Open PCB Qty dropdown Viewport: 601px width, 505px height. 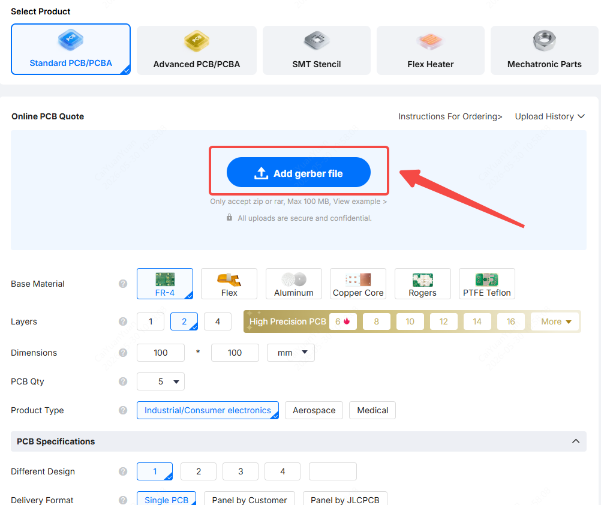tap(161, 381)
